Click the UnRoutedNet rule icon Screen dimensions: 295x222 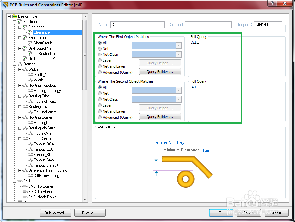[x=30, y=54]
